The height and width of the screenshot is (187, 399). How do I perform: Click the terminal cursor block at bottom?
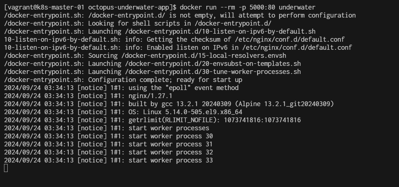[6, 168]
